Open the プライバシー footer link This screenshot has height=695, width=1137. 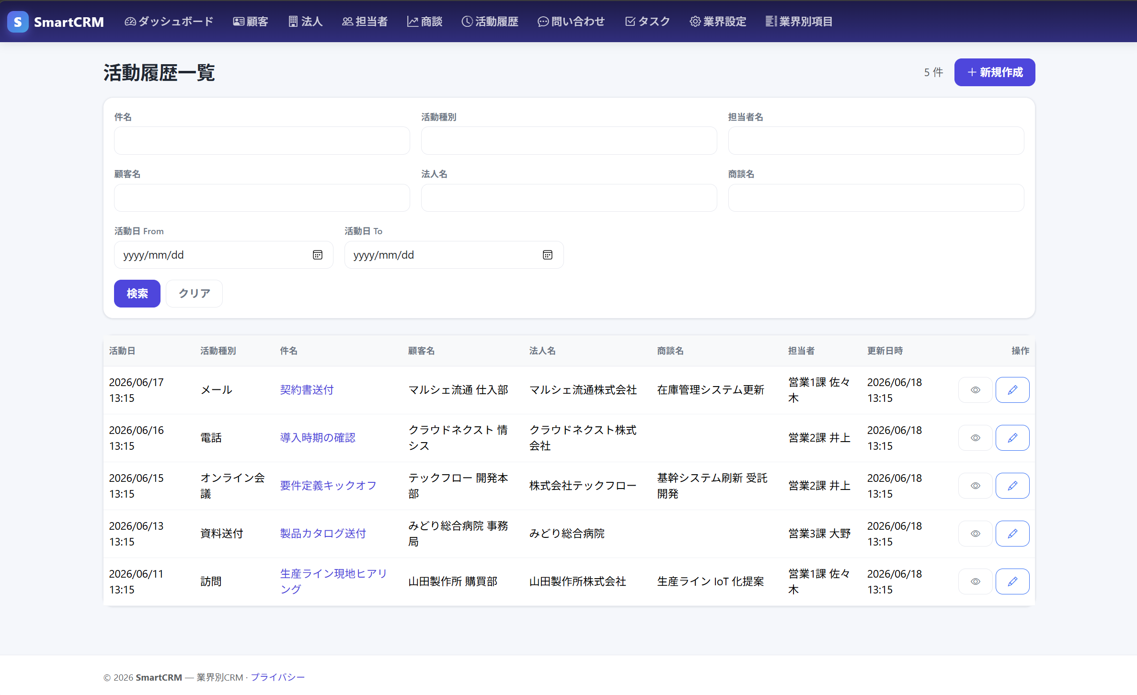click(277, 677)
